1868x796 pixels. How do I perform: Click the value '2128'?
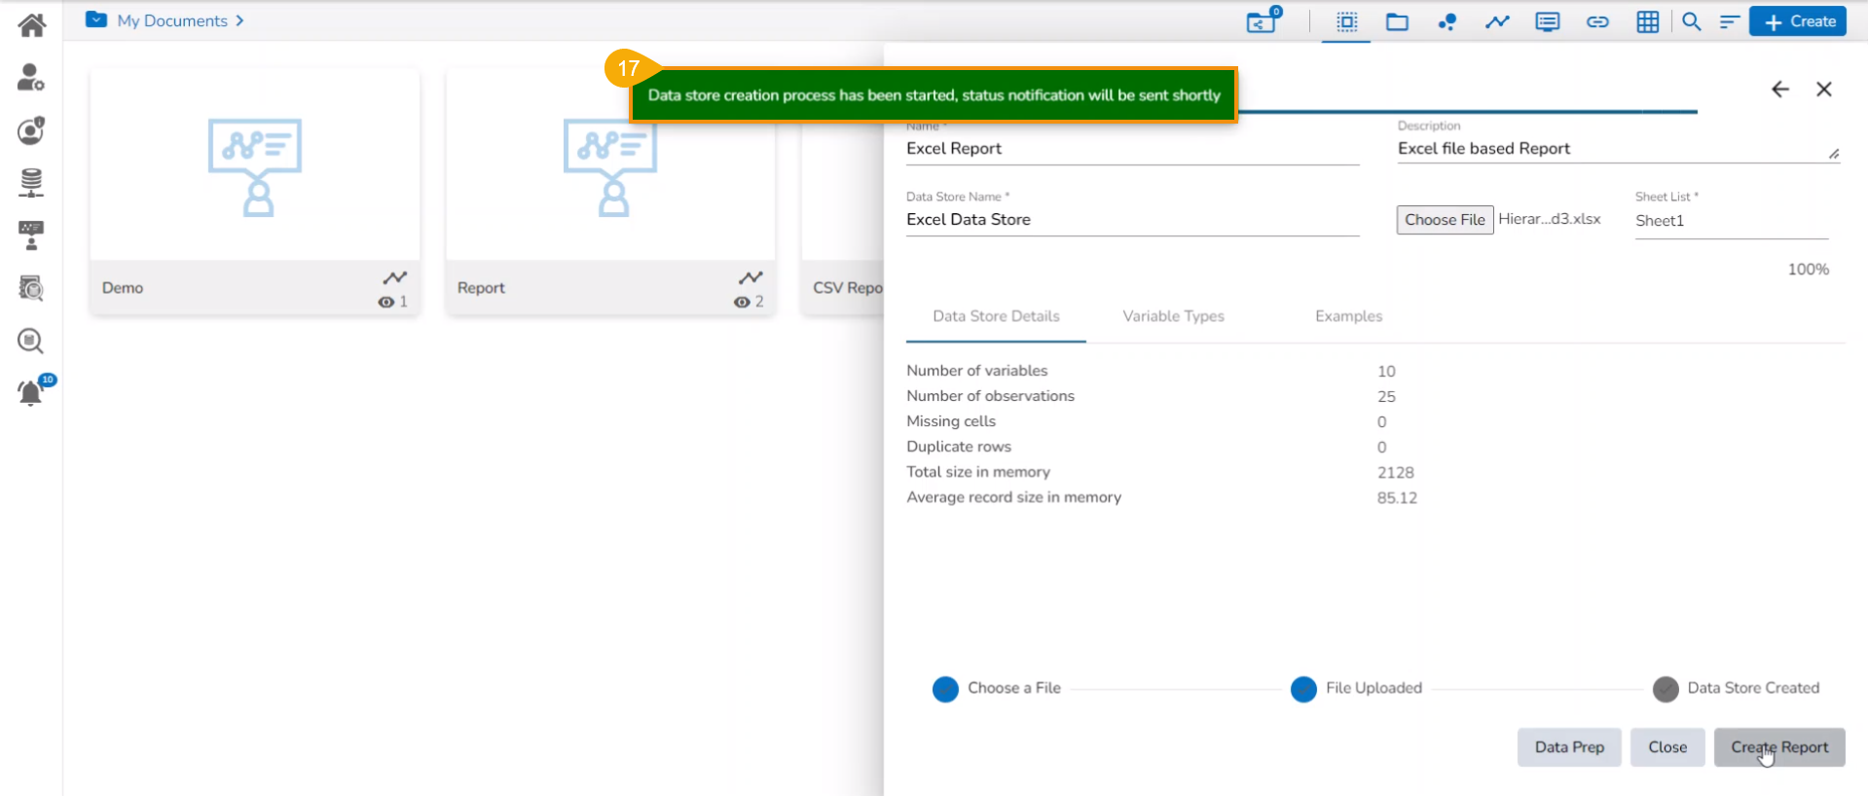(x=1396, y=473)
